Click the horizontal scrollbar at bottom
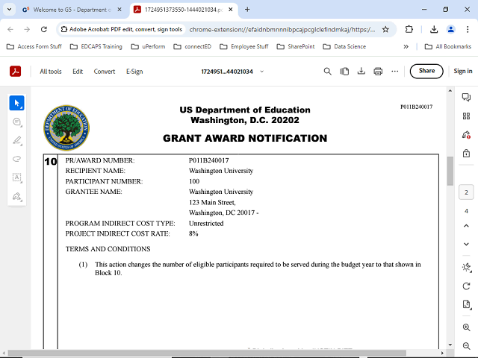The width and height of the screenshot is (478, 358). click(207, 353)
